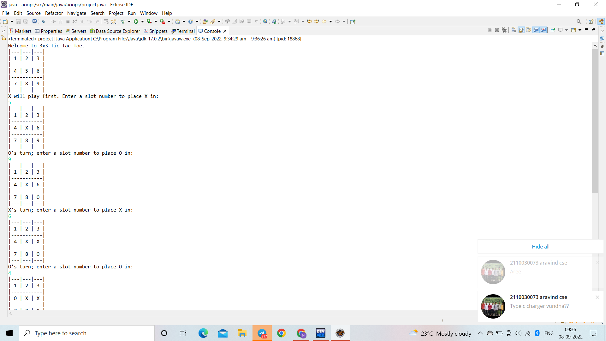Expand the Debug button dropdown arrow
The height and width of the screenshot is (341, 606).
129,21
